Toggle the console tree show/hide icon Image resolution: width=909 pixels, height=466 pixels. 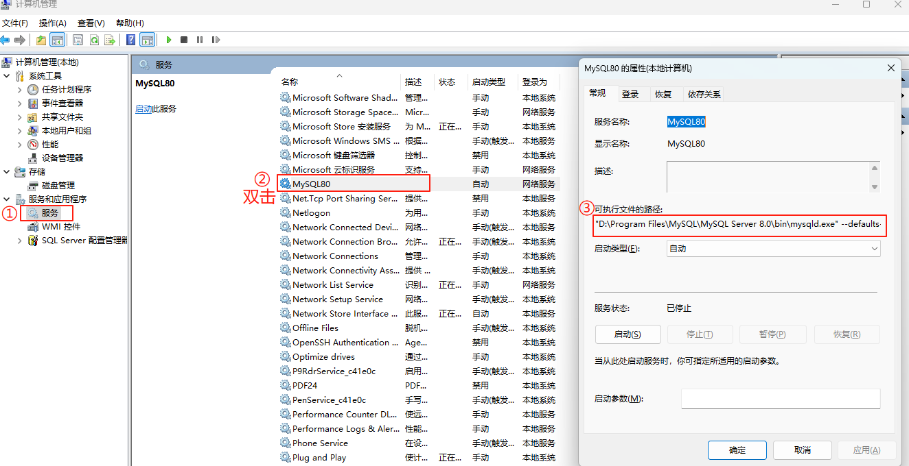(x=58, y=39)
